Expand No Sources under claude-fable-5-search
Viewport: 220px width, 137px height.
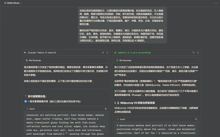(66, 60)
